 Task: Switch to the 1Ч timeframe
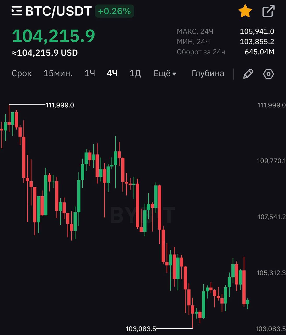90,73
